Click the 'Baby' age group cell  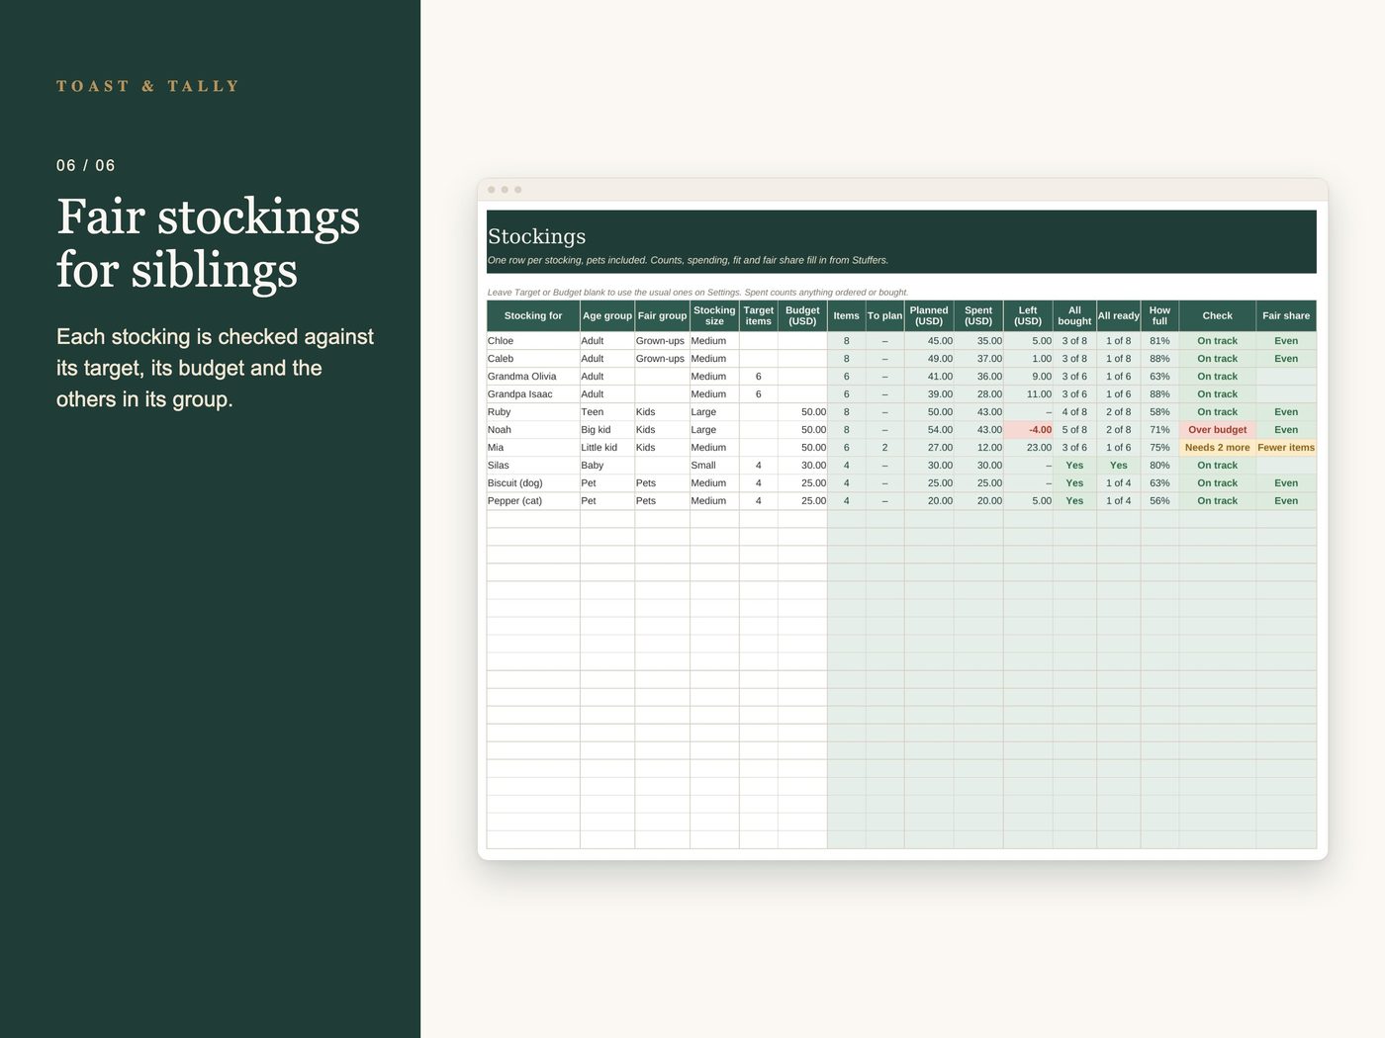coord(607,466)
